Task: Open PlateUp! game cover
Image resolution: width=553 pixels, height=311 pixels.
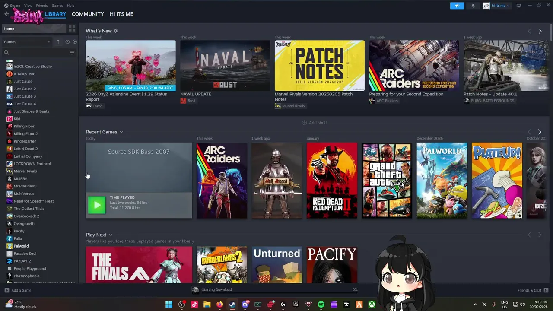Action: tap(497, 181)
